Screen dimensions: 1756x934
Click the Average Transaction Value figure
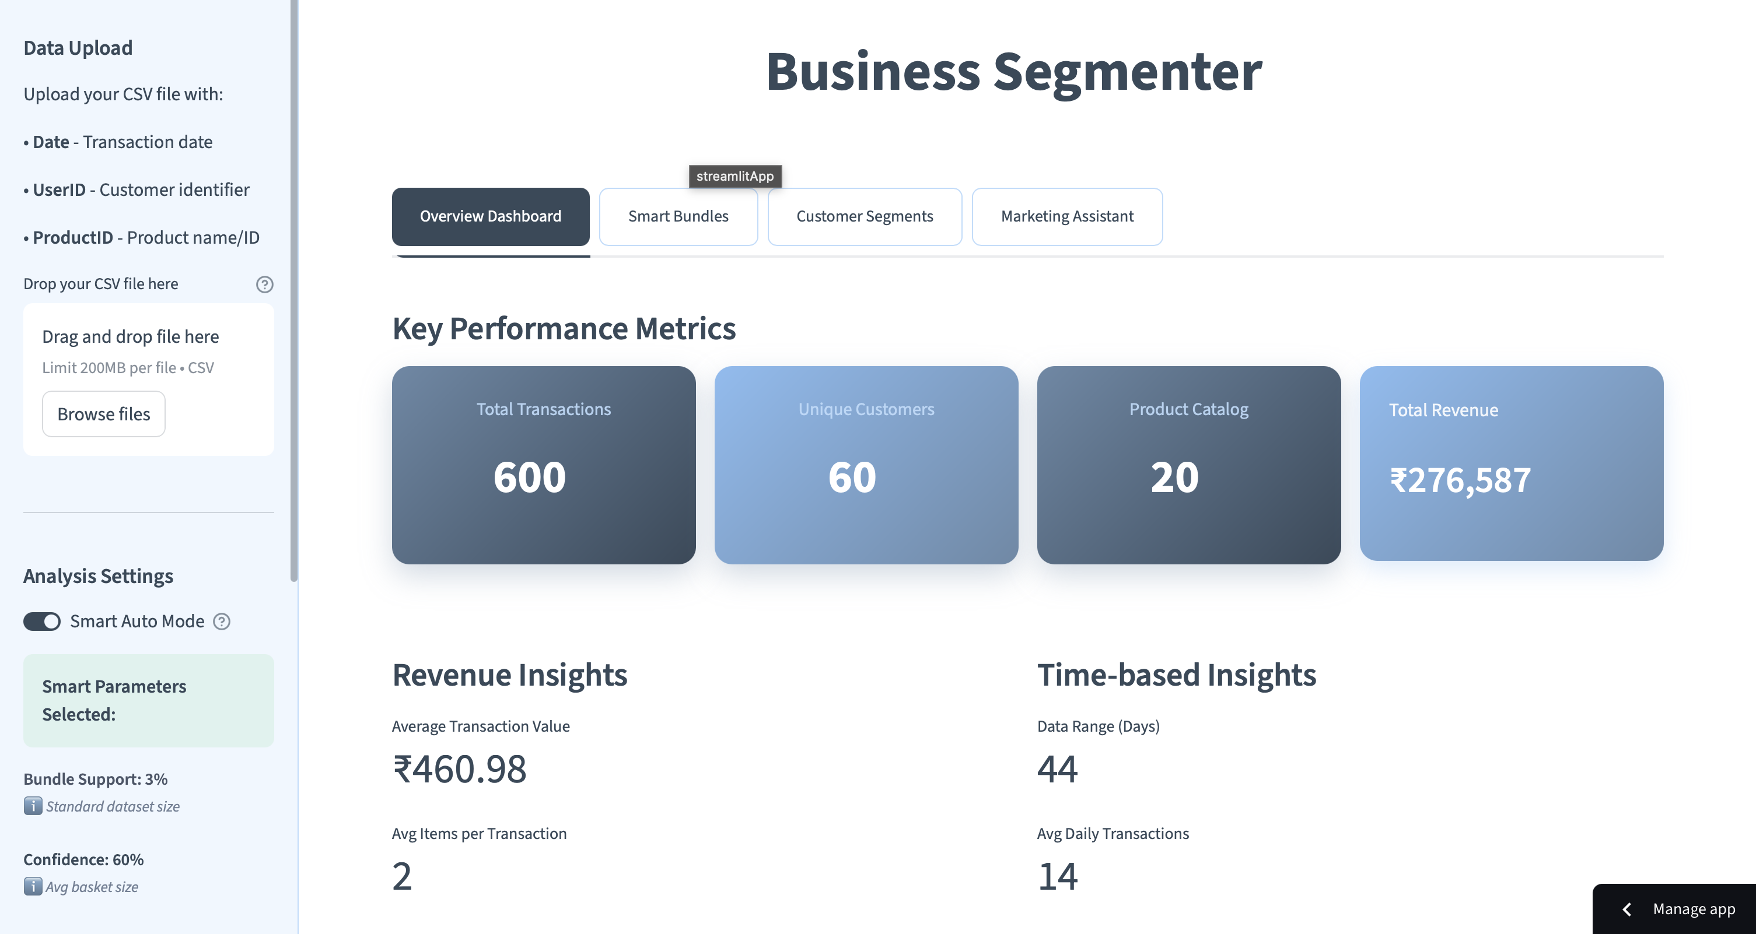click(x=459, y=770)
